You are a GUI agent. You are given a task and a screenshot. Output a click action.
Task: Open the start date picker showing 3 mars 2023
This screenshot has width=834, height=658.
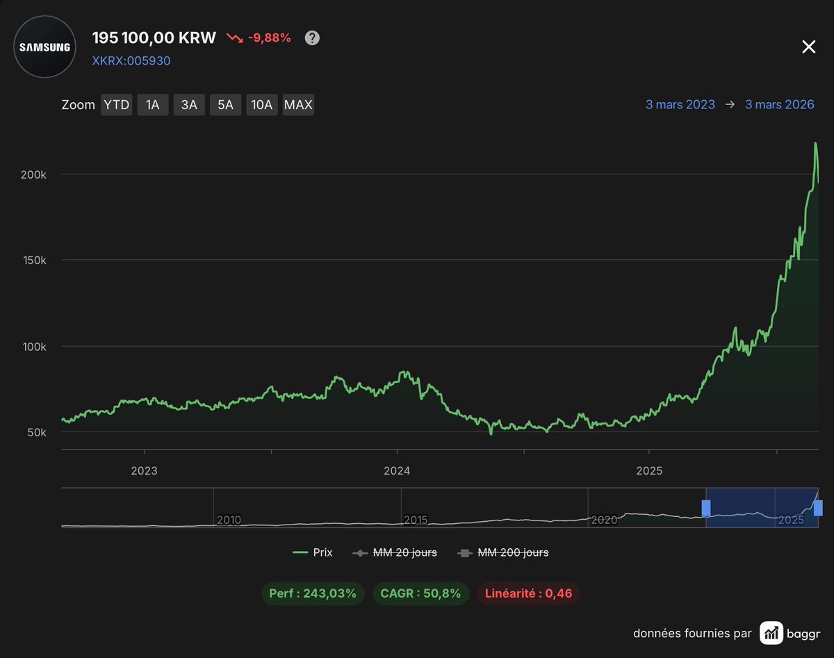tap(680, 104)
